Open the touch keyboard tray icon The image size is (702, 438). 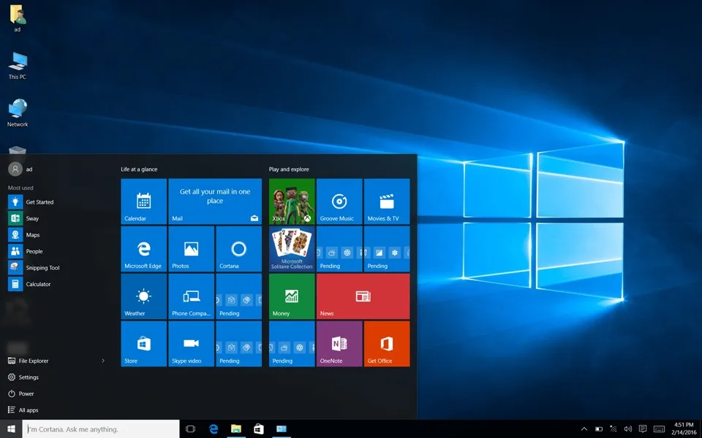[659, 429]
